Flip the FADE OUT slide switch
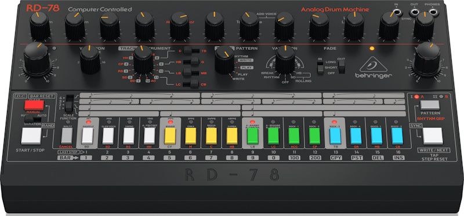The width and height of the screenshot is (464, 216). tap(342, 66)
